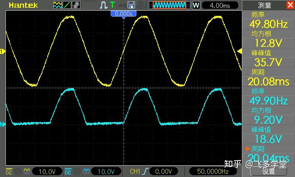This screenshot has width=295, height=177.
Task: Click the 49.90Hz frequency value
Action: pyautogui.click(x=268, y=101)
